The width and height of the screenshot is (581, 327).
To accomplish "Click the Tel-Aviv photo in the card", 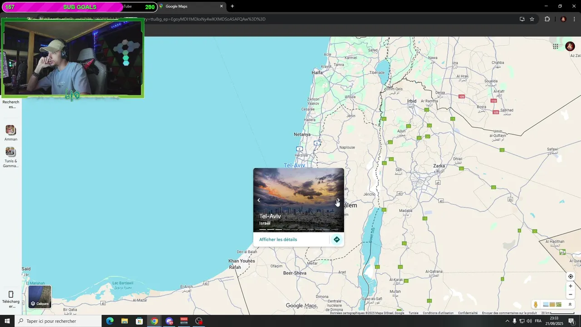I will [x=299, y=200].
